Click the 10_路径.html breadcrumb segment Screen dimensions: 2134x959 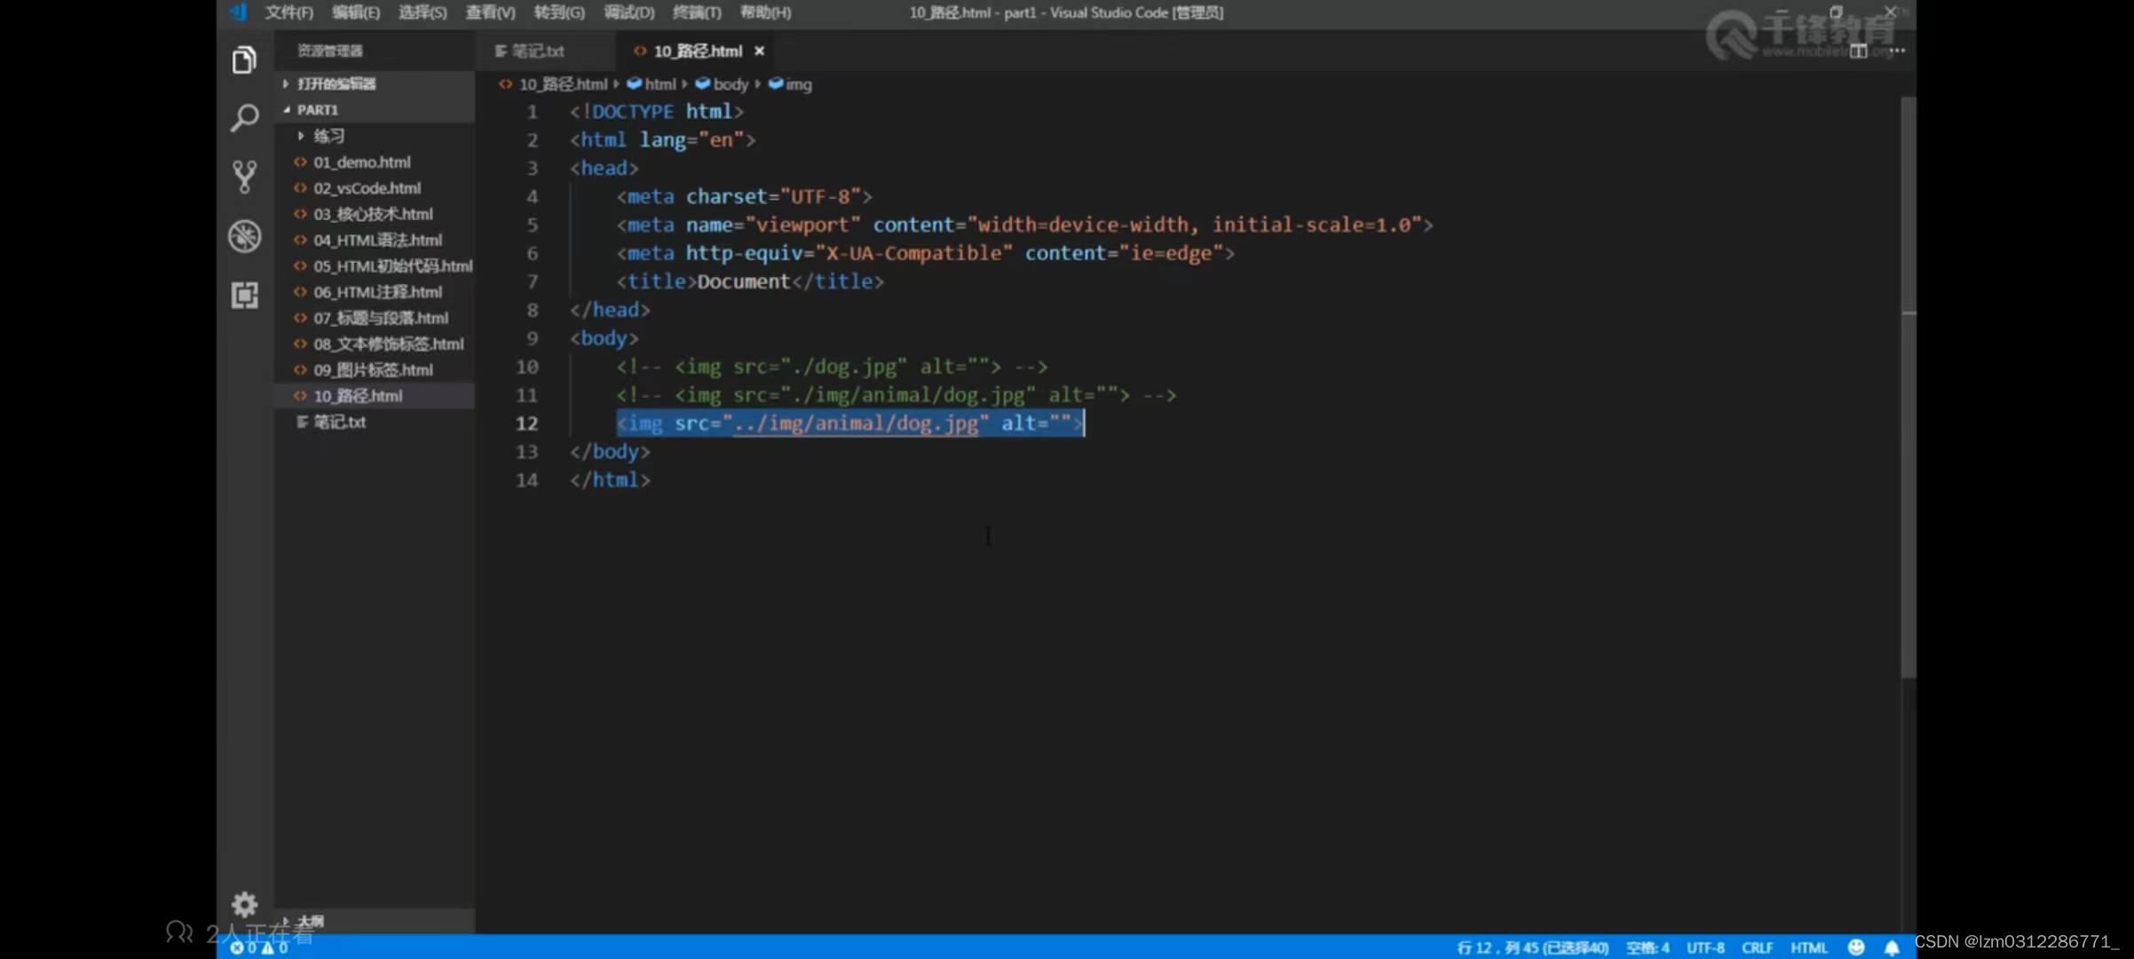coord(554,84)
